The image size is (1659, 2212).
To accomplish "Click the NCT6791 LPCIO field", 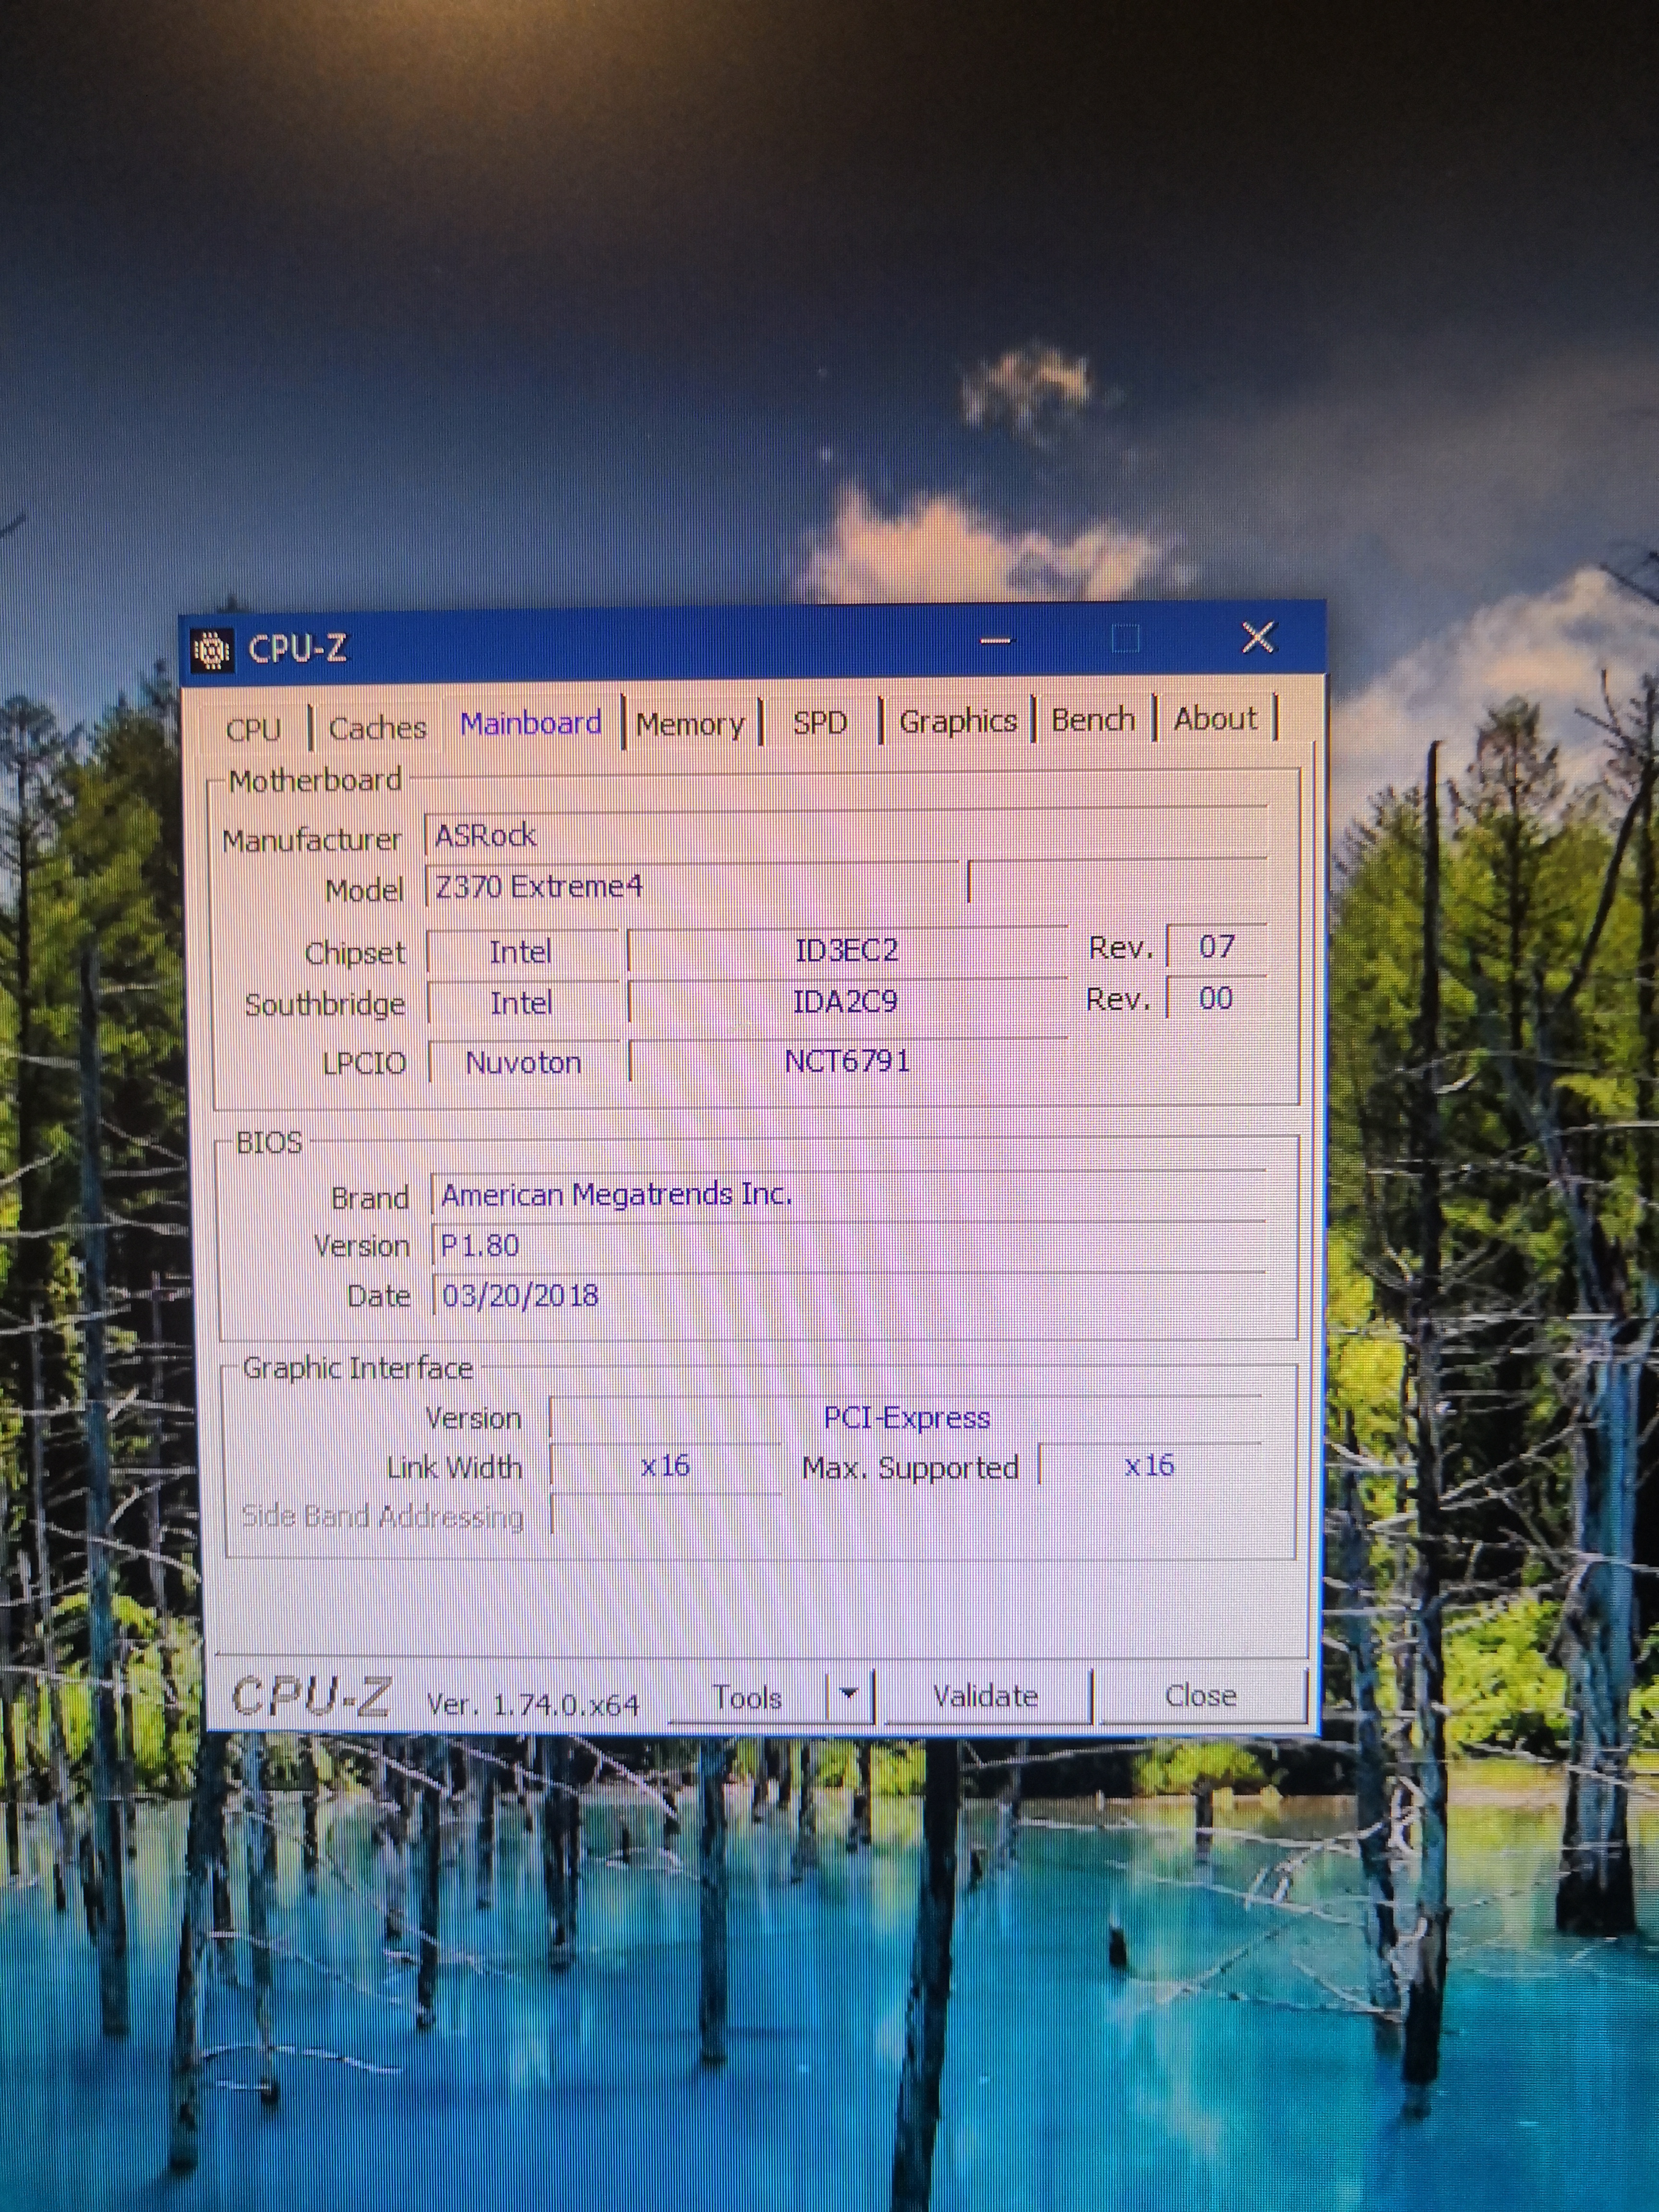I will (x=846, y=1061).
